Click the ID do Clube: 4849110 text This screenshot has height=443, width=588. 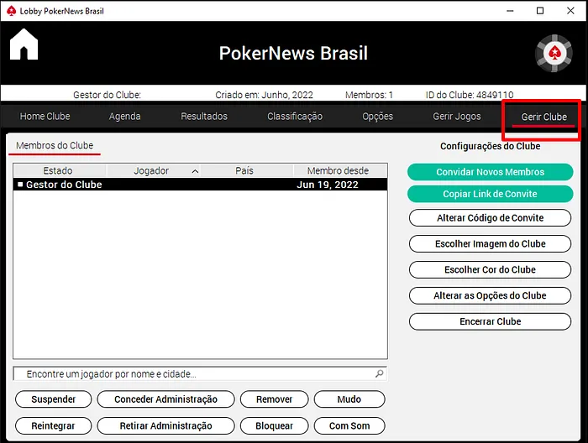pyautogui.click(x=470, y=95)
